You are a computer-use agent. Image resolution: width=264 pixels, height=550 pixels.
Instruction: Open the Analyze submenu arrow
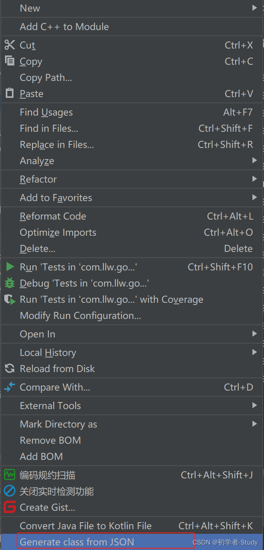pos(254,160)
